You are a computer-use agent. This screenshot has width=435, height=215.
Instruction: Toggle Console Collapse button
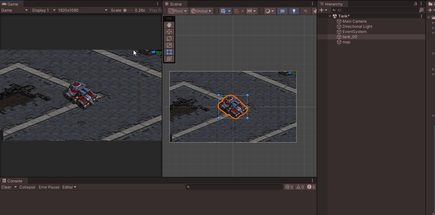[x=27, y=187]
